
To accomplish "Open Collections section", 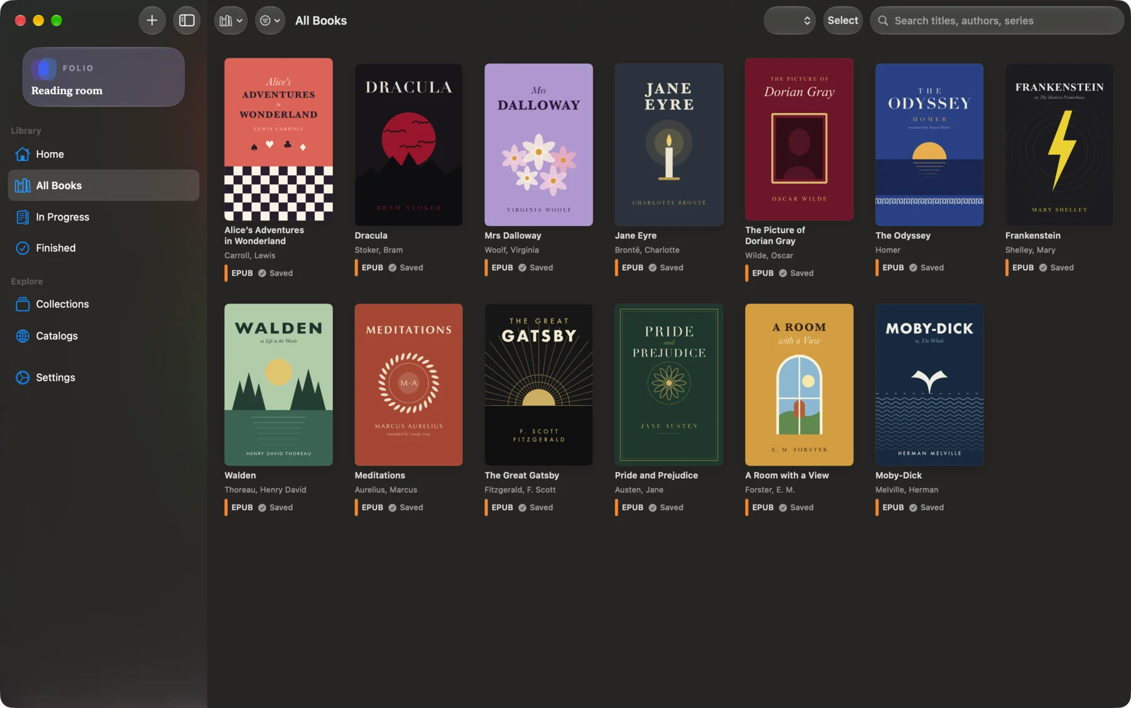I will (104, 304).
